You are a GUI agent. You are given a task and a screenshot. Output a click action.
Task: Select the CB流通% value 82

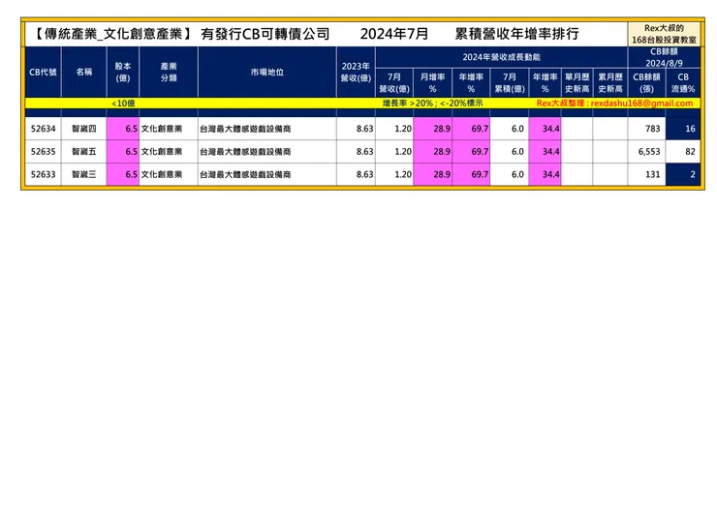coord(683,152)
